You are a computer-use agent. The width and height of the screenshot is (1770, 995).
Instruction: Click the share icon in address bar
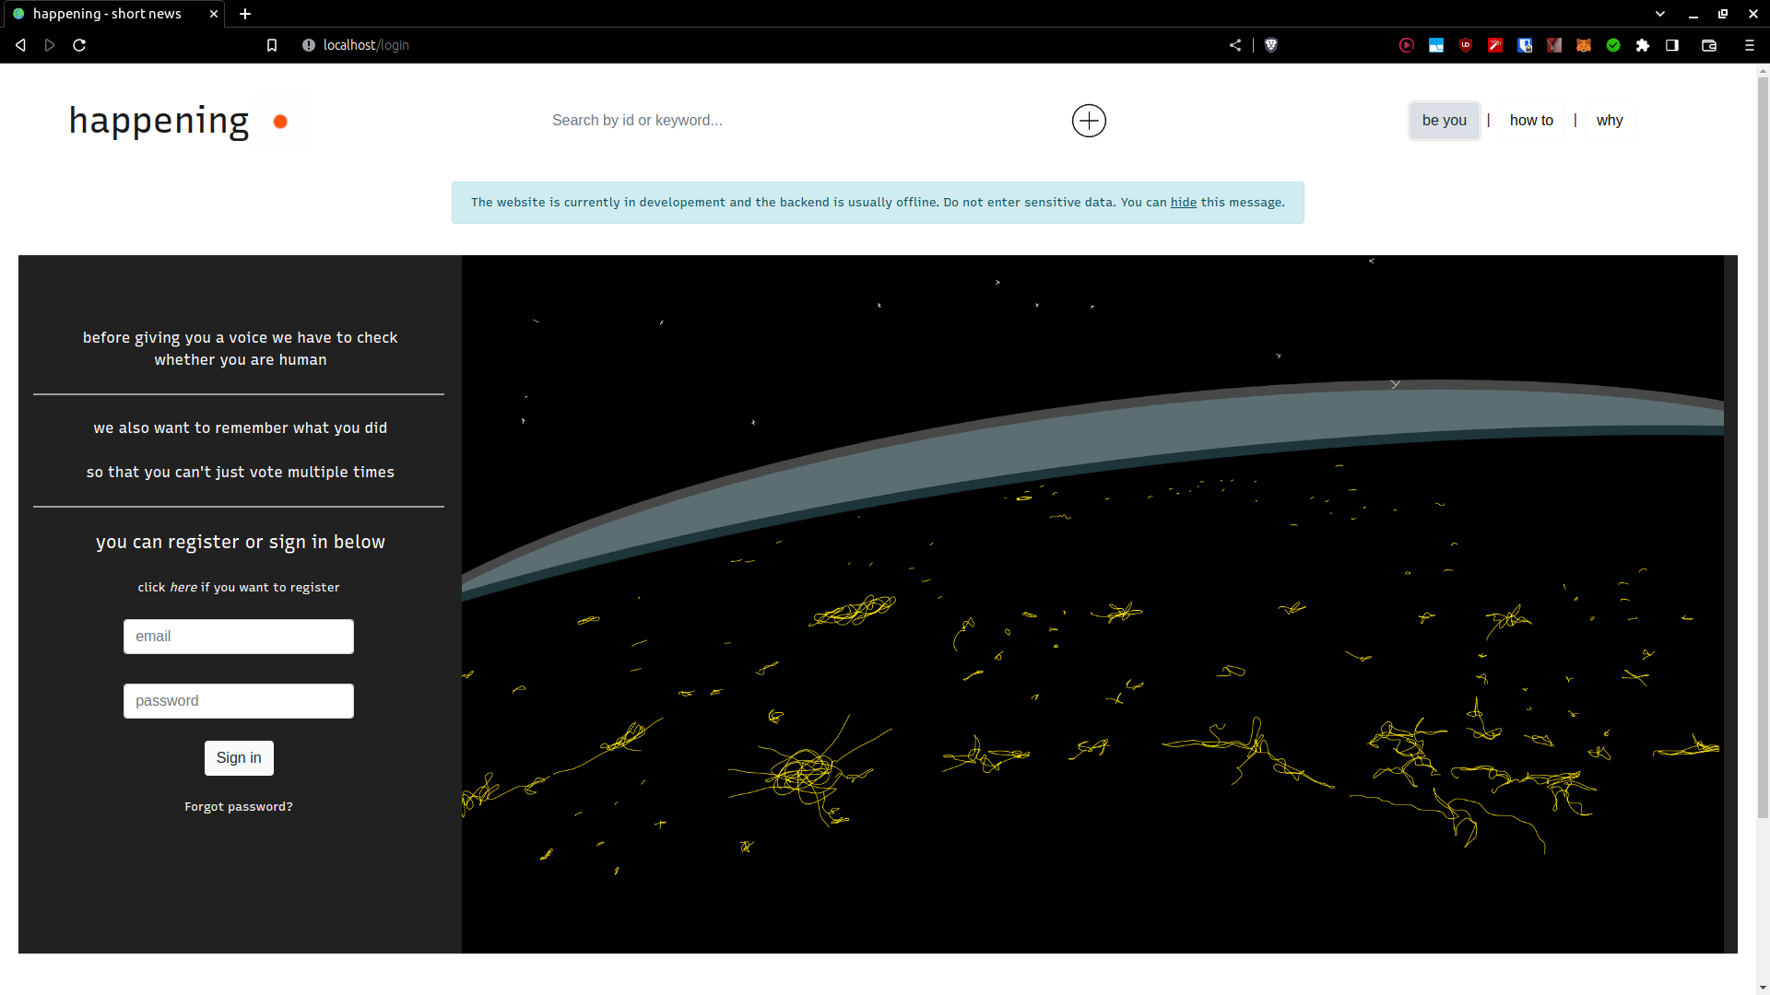(x=1235, y=45)
